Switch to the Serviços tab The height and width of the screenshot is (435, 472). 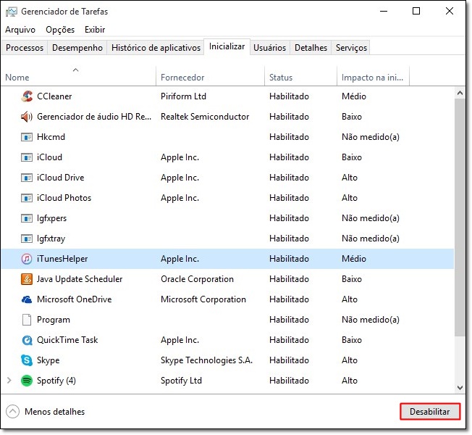tap(351, 48)
